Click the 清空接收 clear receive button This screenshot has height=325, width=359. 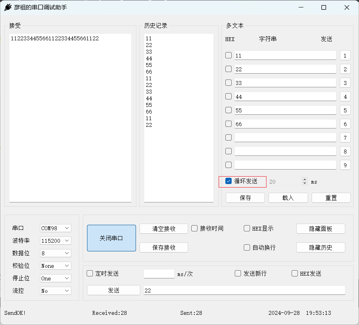pos(164,229)
